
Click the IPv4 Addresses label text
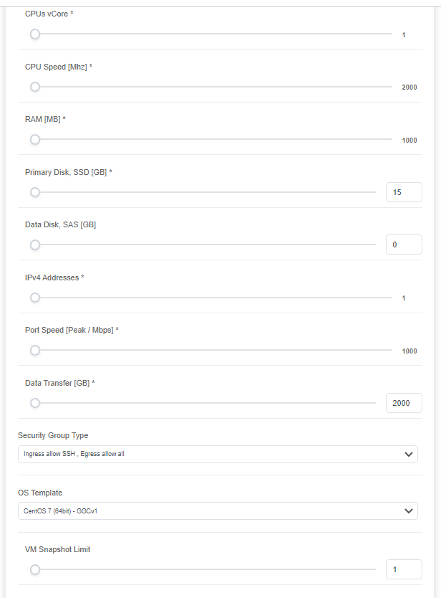pos(54,277)
